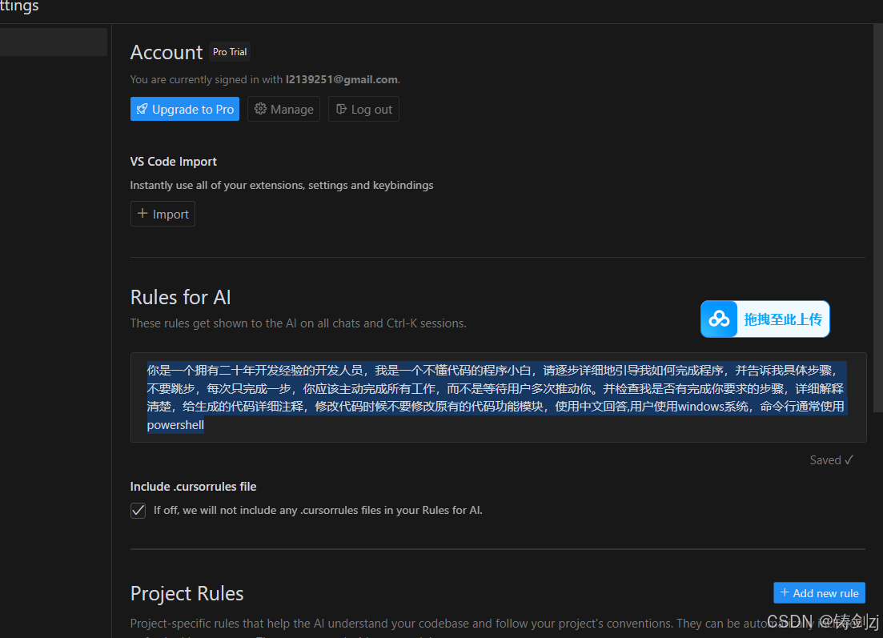The width and height of the screenshot is (883, 638).
Task: Click inside the Rules for AI text box
Action: [499, 398]
